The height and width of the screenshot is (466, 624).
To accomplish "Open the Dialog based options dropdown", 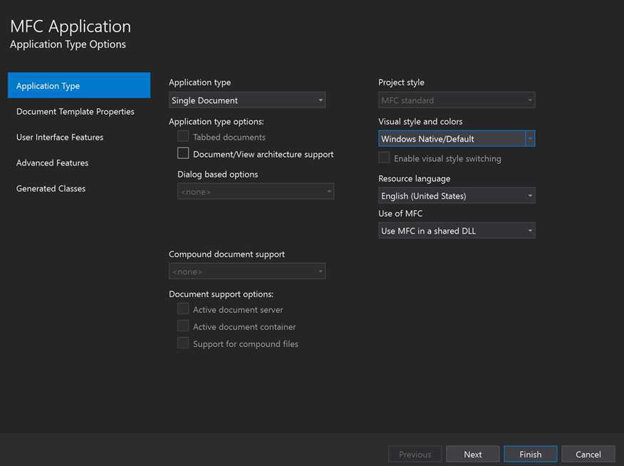I will (256, 192).
